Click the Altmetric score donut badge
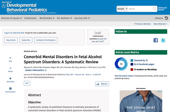170x112 pixels. [121, 64]
